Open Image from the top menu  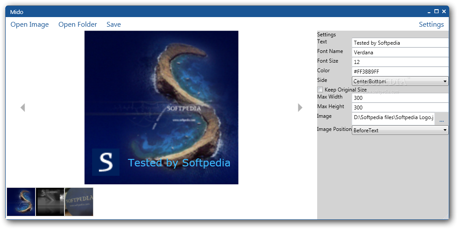pos(29,25)
